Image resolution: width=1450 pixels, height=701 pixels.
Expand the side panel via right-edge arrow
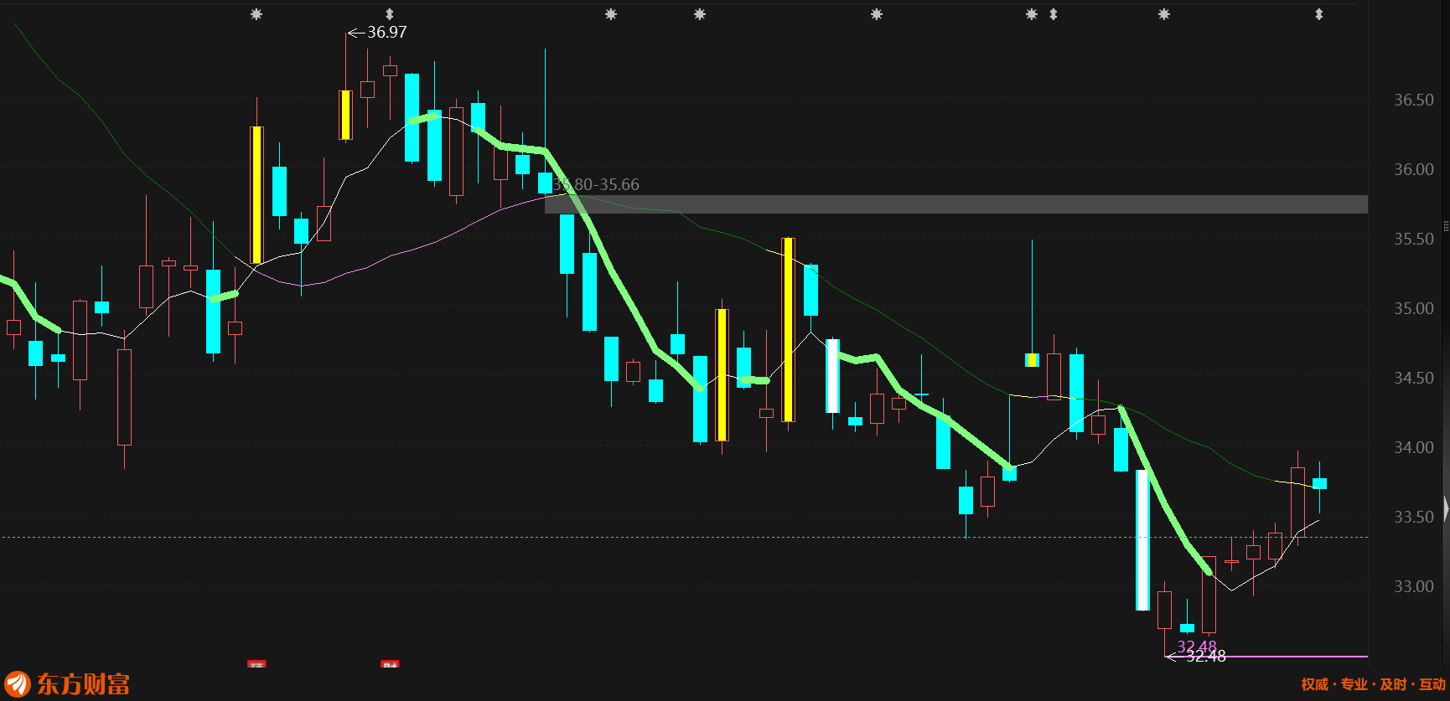click(x=1446, y=508)
